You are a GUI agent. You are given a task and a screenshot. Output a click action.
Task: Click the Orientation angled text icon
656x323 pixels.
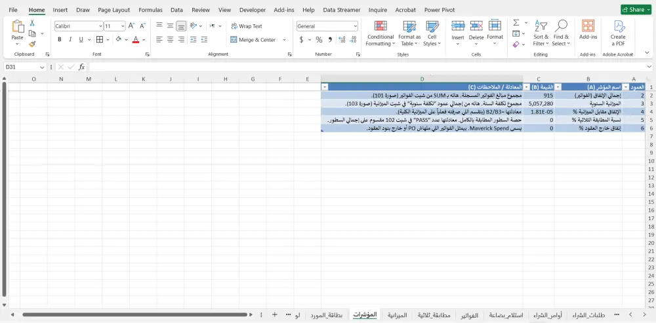(x=193, y=26)
